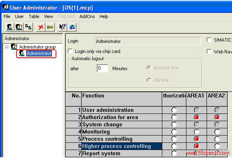The height and width of the screenshot is (158, 232).
Task: Open the Table menu
Action: 34,16
